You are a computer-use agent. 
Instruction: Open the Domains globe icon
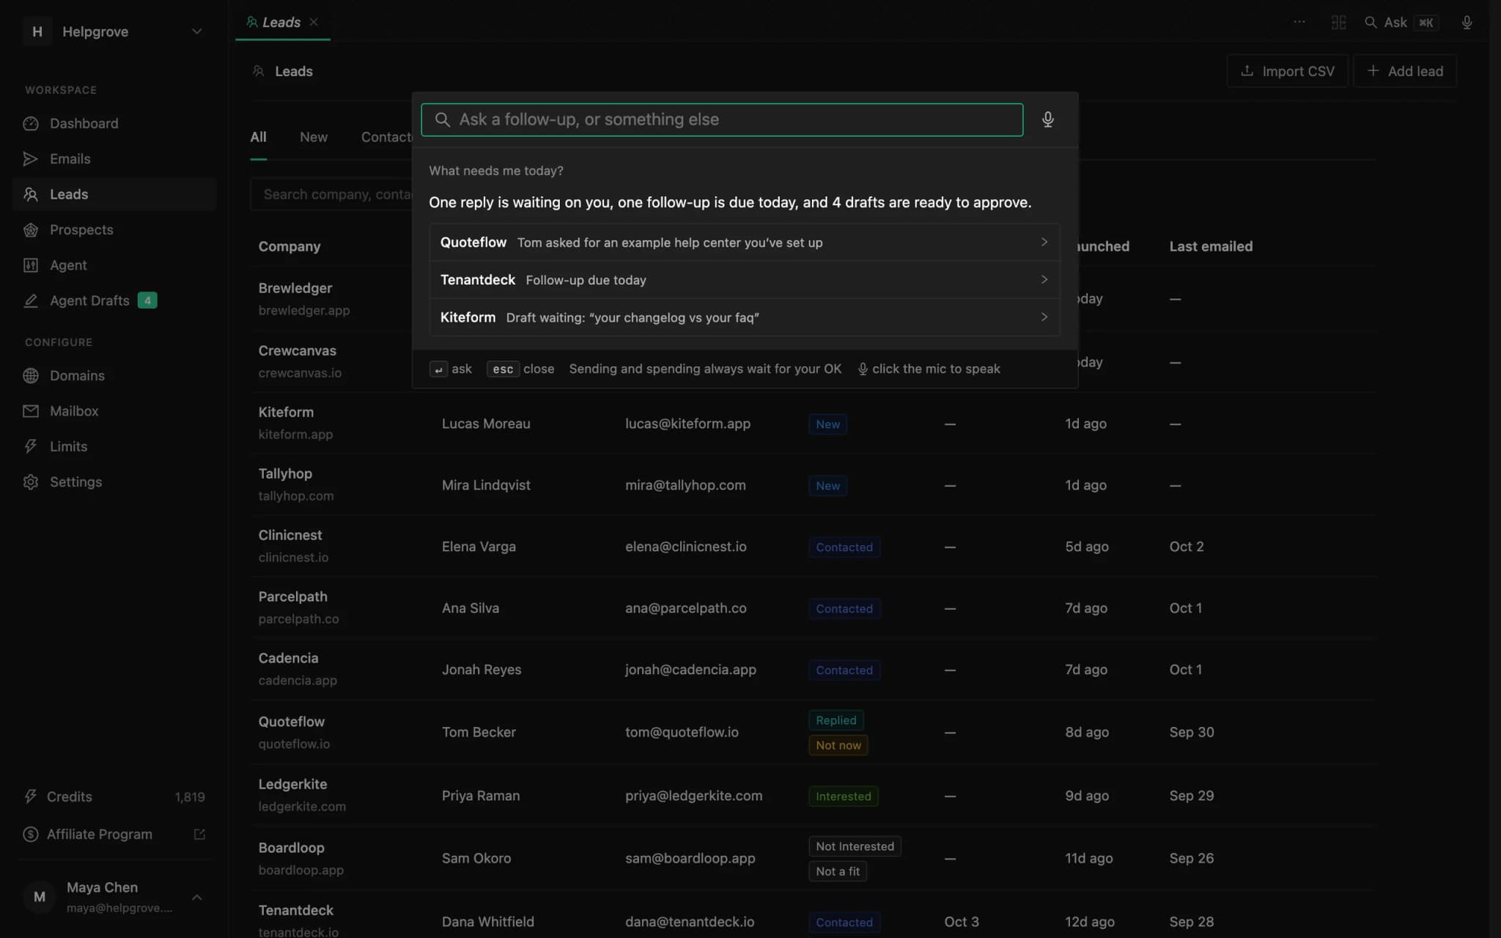[30, 376]
